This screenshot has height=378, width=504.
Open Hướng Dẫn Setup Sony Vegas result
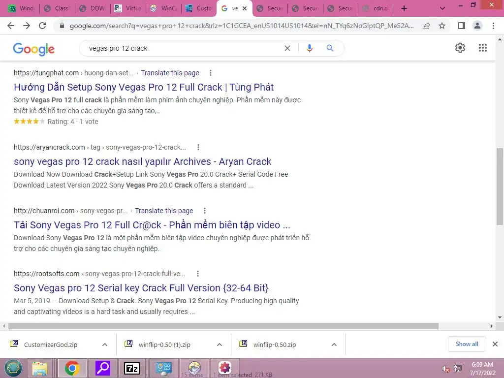pyautogui.click(x=144, y=87)
